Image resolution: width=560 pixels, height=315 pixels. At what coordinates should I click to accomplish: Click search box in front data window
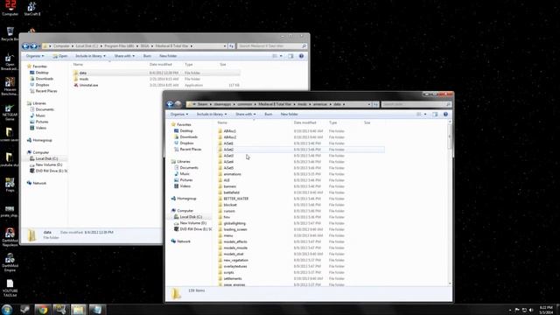(x=416, y=104)
